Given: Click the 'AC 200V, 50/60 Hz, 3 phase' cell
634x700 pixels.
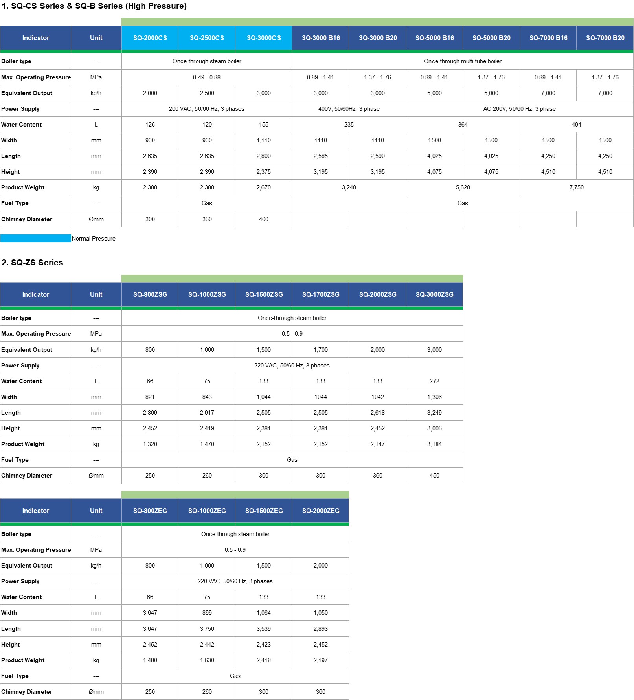Looking at the screenshot, I should 519,109.
